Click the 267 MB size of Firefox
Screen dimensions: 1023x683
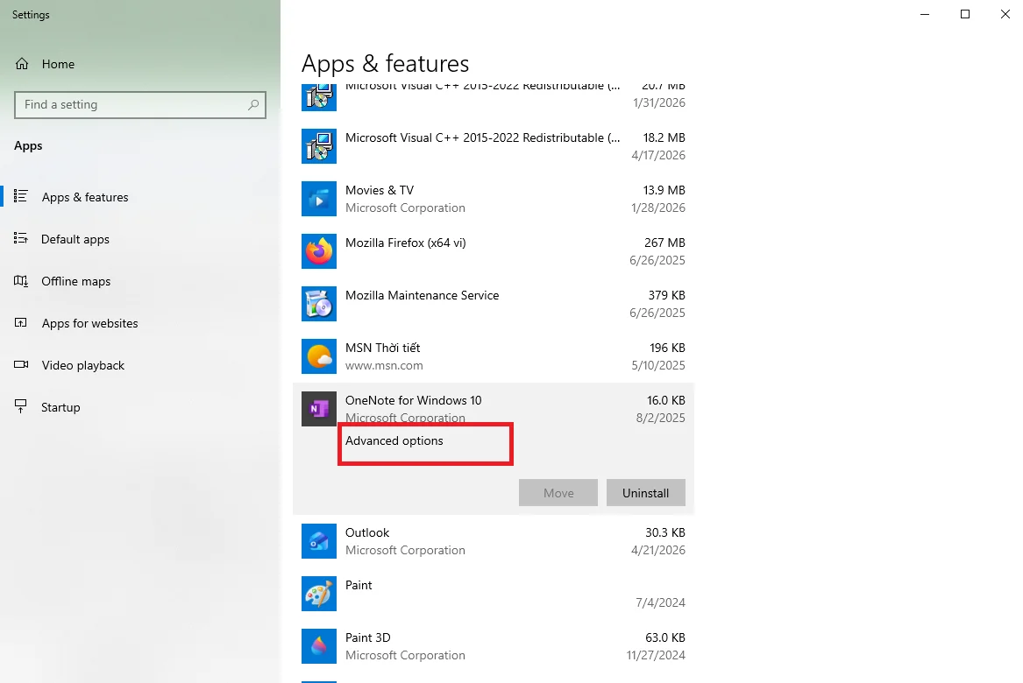click(664, 243)
